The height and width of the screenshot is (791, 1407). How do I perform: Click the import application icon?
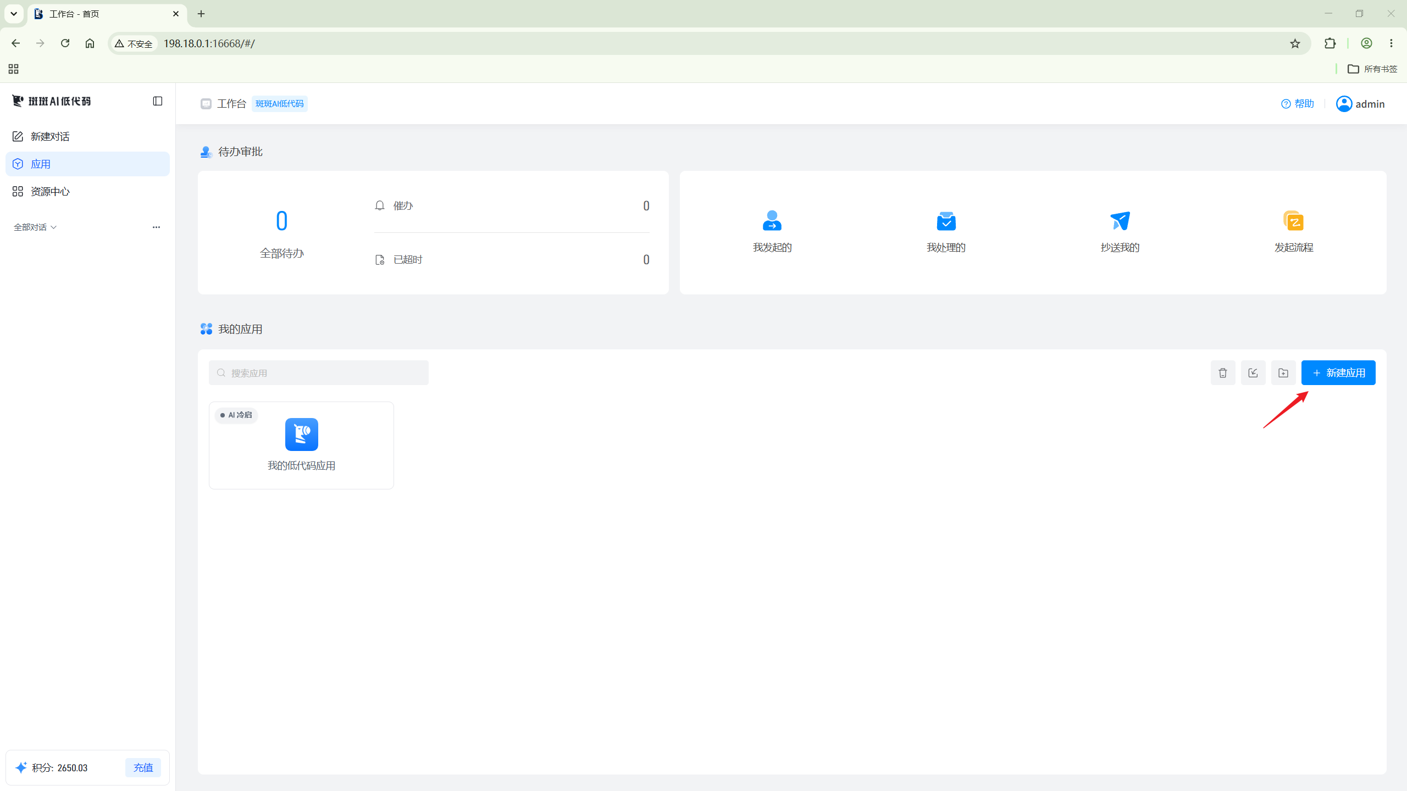click(x=1253, y=373)
